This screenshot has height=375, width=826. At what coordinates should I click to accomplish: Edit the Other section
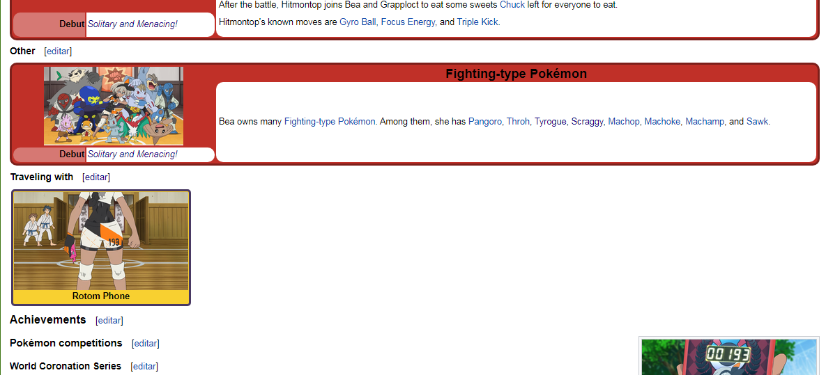click(x=58, y=51)
